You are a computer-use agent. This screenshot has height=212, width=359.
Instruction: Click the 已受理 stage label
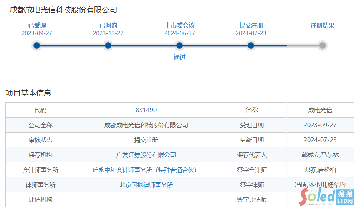[x=37, y=26]
